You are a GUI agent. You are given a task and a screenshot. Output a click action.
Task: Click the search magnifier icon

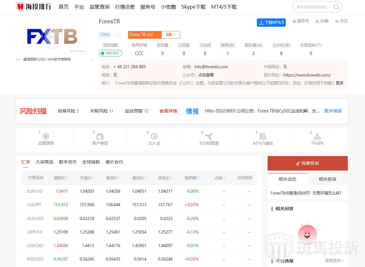(x=336, y=7)
